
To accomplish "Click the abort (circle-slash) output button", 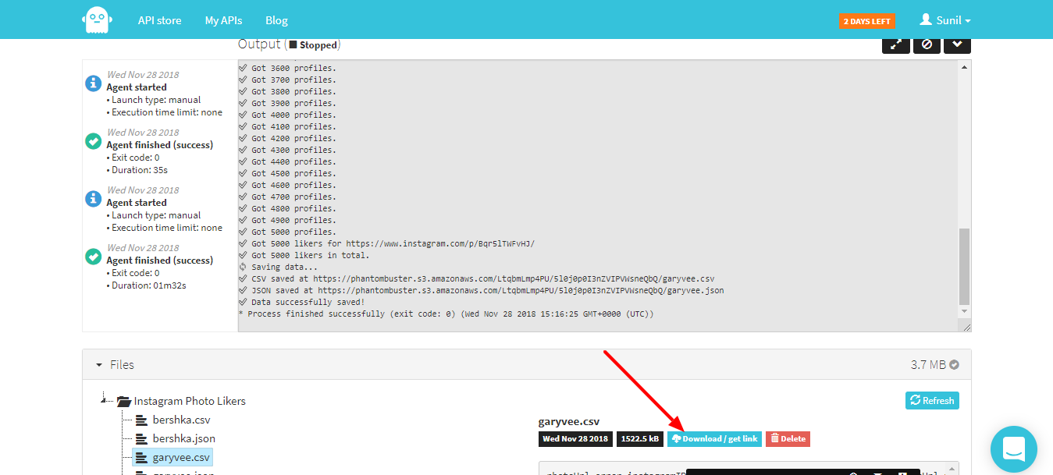I will point(927,44).
